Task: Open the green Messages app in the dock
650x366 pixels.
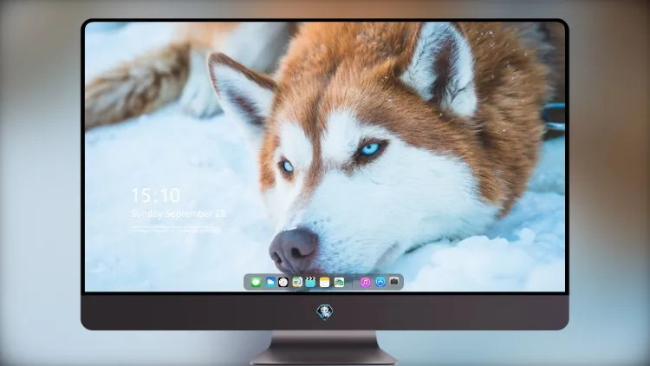Action: (x=256, y=283)
